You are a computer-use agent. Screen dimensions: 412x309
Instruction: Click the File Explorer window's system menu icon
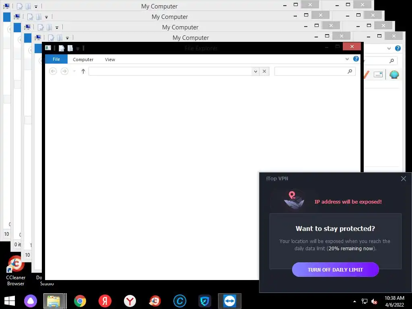[x=48, y=48]
